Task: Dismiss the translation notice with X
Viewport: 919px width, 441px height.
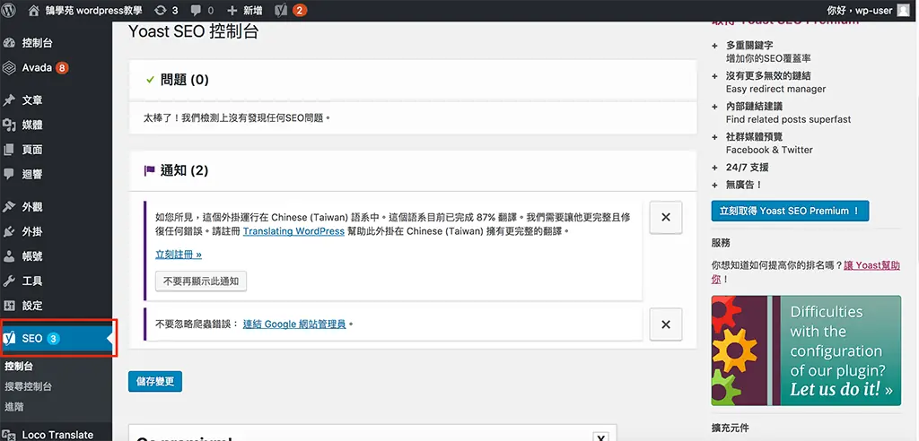Action: 666,217
